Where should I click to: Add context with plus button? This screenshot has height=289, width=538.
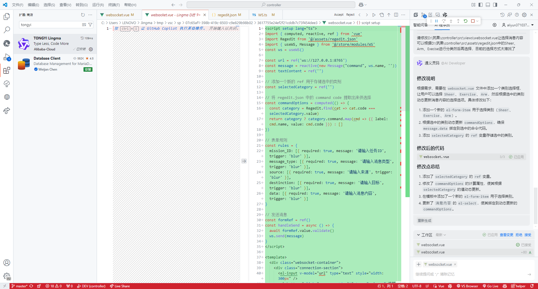(x=418, y=264)
